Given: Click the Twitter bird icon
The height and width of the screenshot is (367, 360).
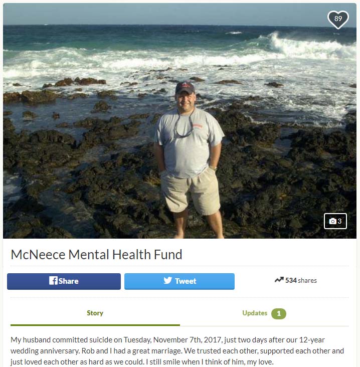Looking at the screenshot, I should [167, 280].
